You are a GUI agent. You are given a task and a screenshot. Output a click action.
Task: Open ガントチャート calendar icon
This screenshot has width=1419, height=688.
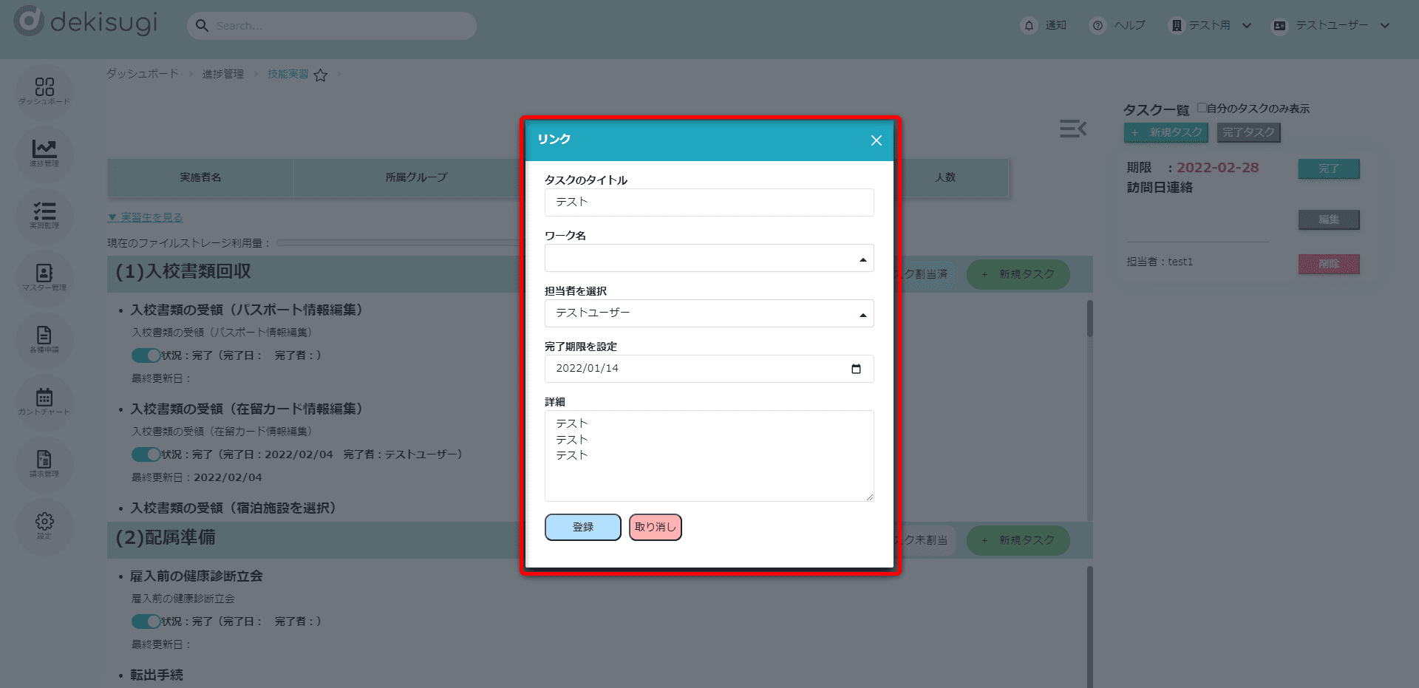(x=44, y=401)
